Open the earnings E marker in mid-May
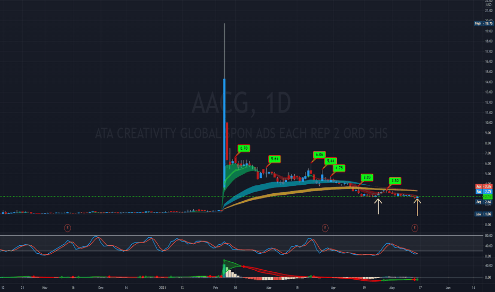This screenshot has height=292, width=495. pyautogui.click(x=414, y=228)
